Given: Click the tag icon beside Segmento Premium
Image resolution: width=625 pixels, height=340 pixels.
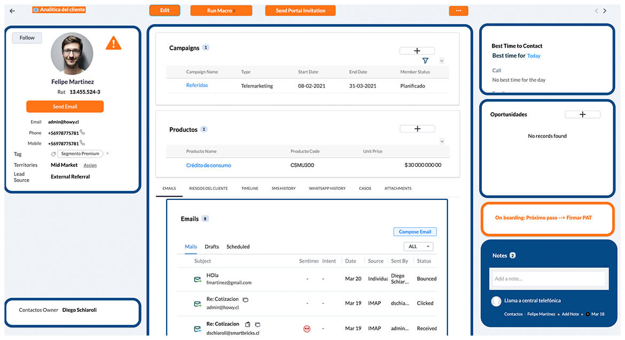Looking at the screenshot, I should pyautogui.click(x=53, y=153).
